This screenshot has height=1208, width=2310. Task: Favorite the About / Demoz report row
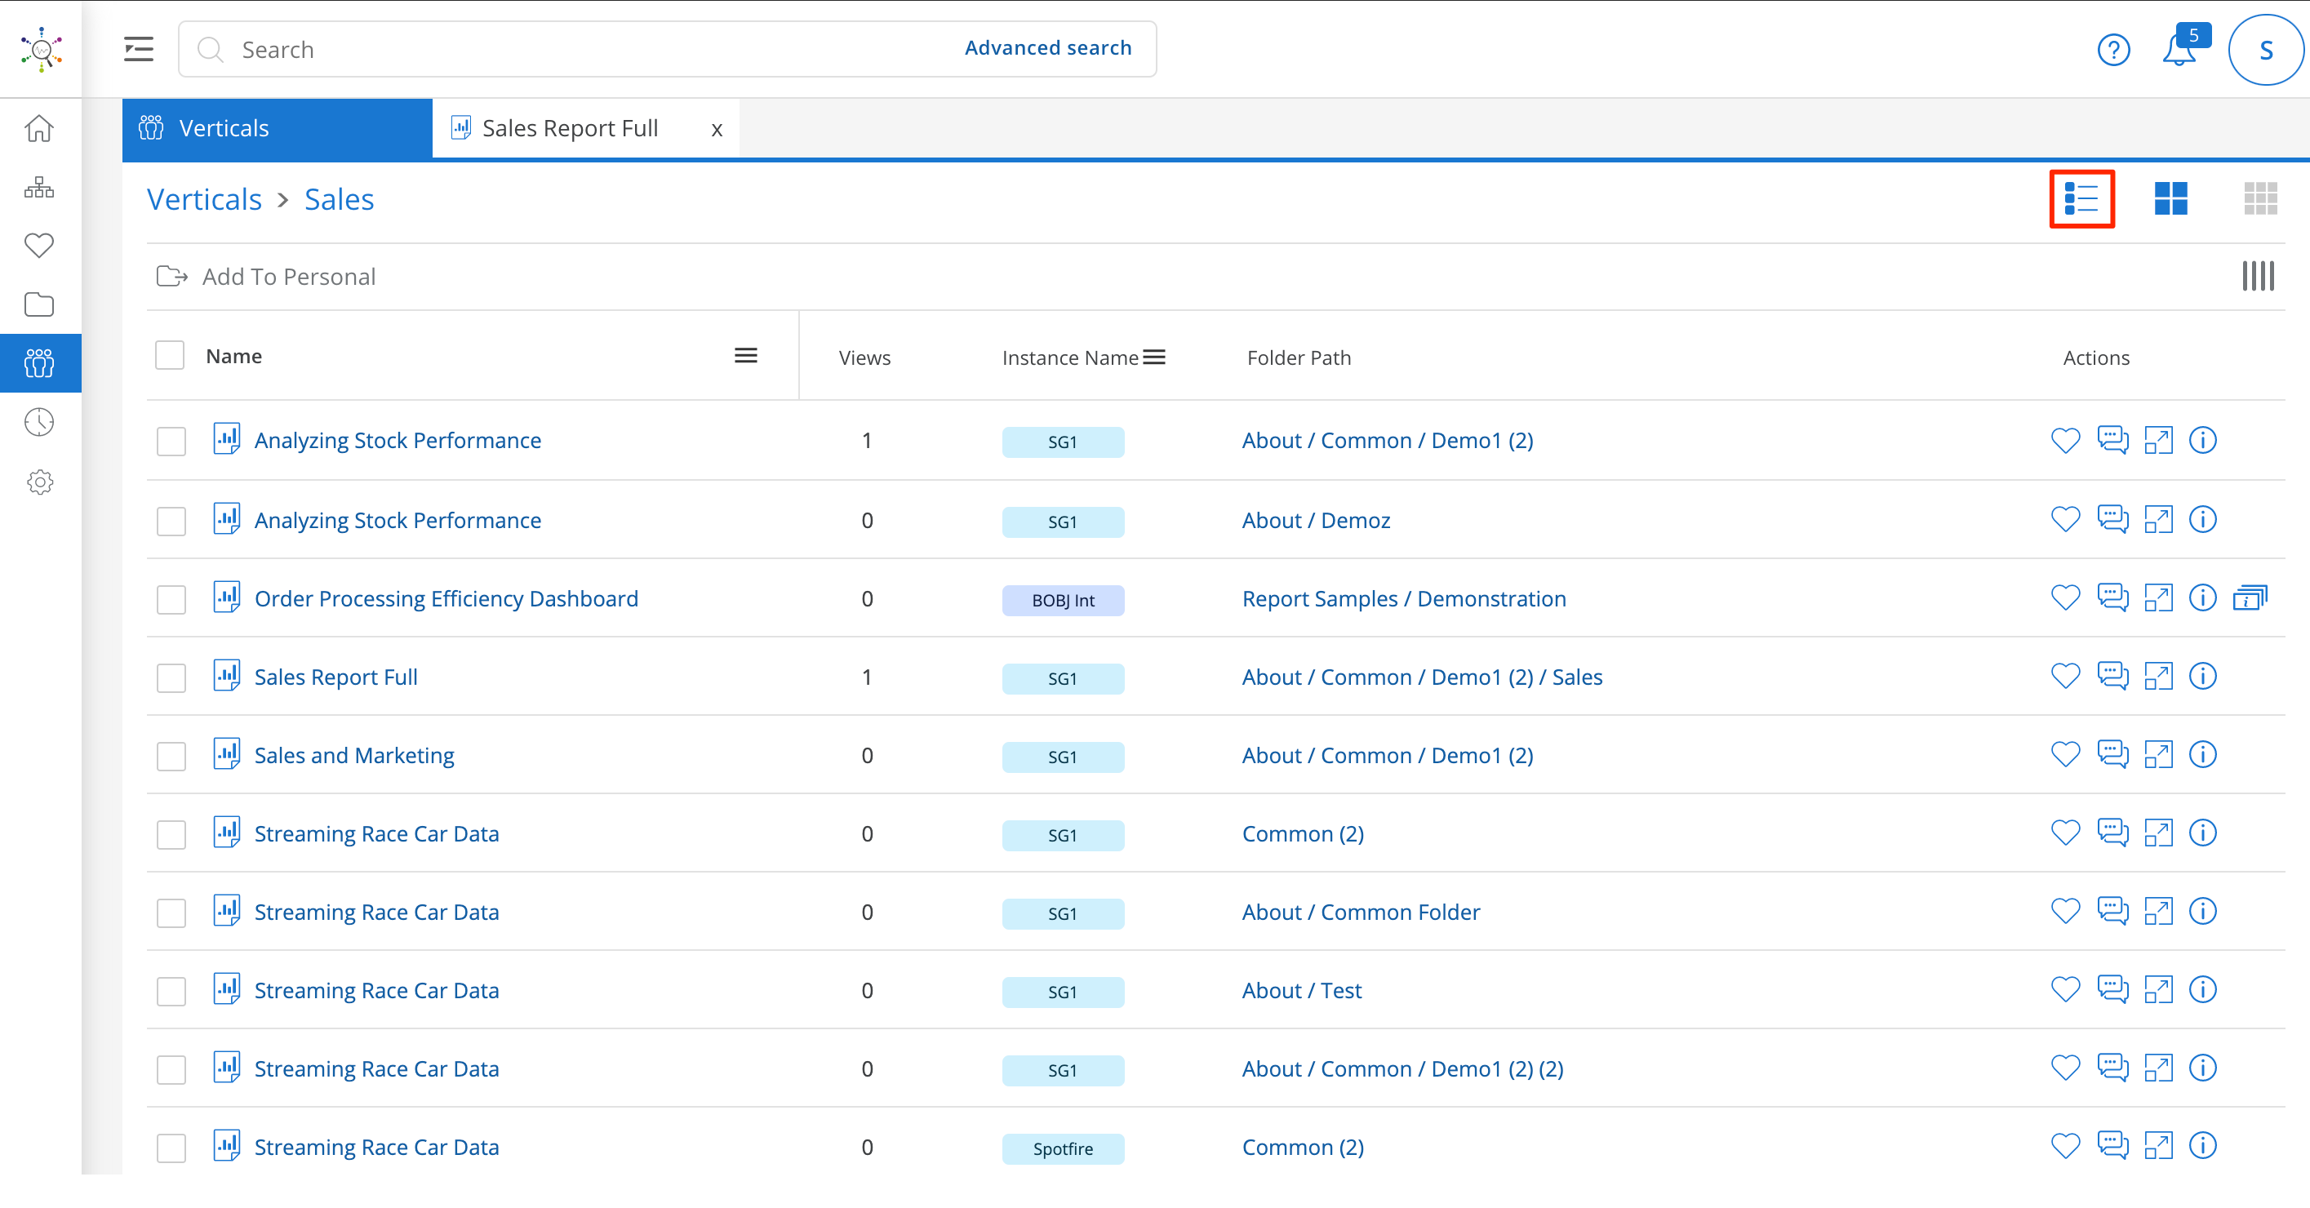(2065, 520)
